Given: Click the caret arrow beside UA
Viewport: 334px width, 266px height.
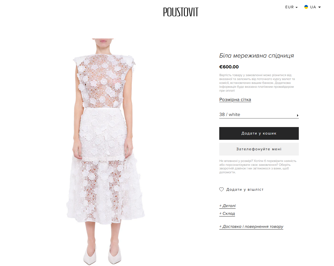Looking at the screenshot, I should pyautogui.click(x=320, y=7).
